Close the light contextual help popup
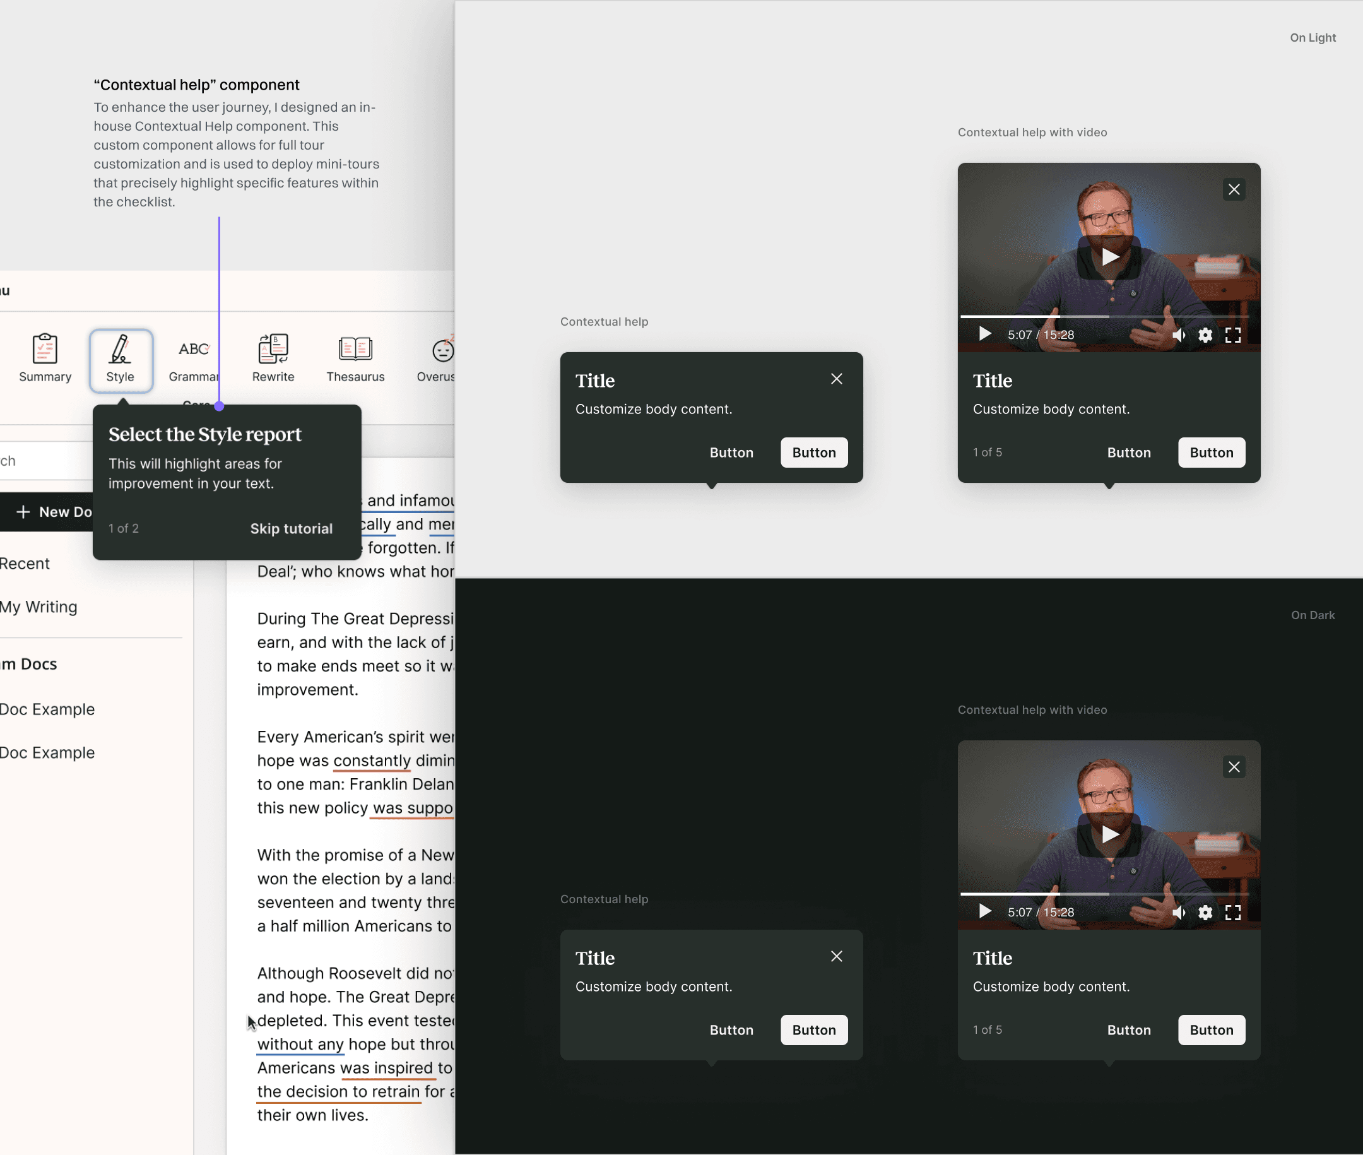Screen dimensions: 1363x1155 [836, 379]
